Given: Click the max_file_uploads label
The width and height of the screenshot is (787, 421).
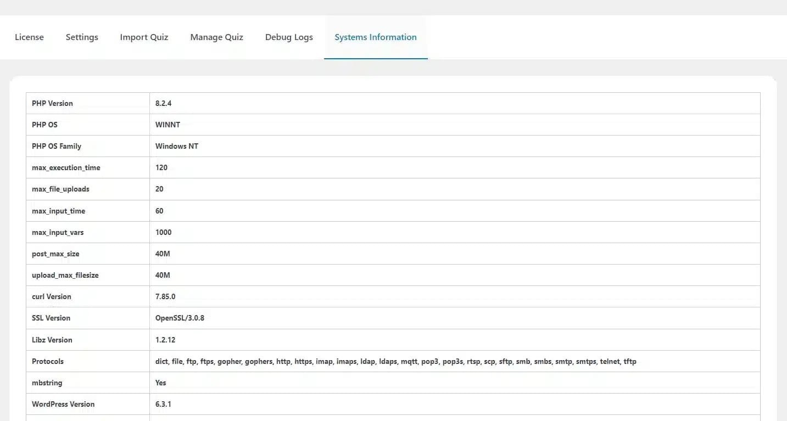Looking at the screenshot, I should (60, 189).
